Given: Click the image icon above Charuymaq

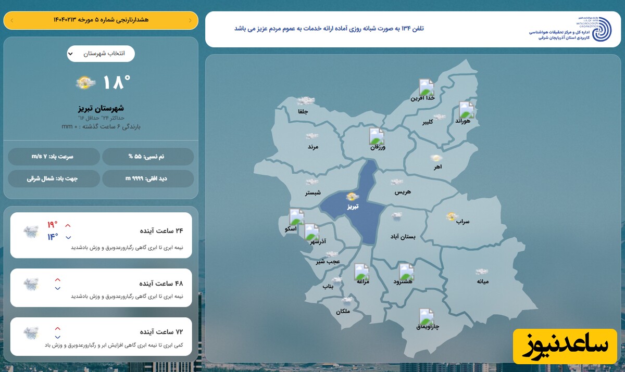Looking at the screenshot, I should coord(427,316).
